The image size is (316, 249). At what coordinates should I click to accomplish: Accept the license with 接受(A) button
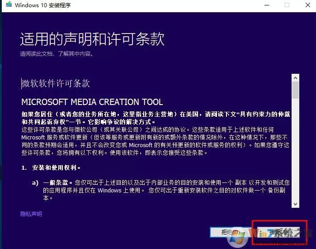pos(278,232)
